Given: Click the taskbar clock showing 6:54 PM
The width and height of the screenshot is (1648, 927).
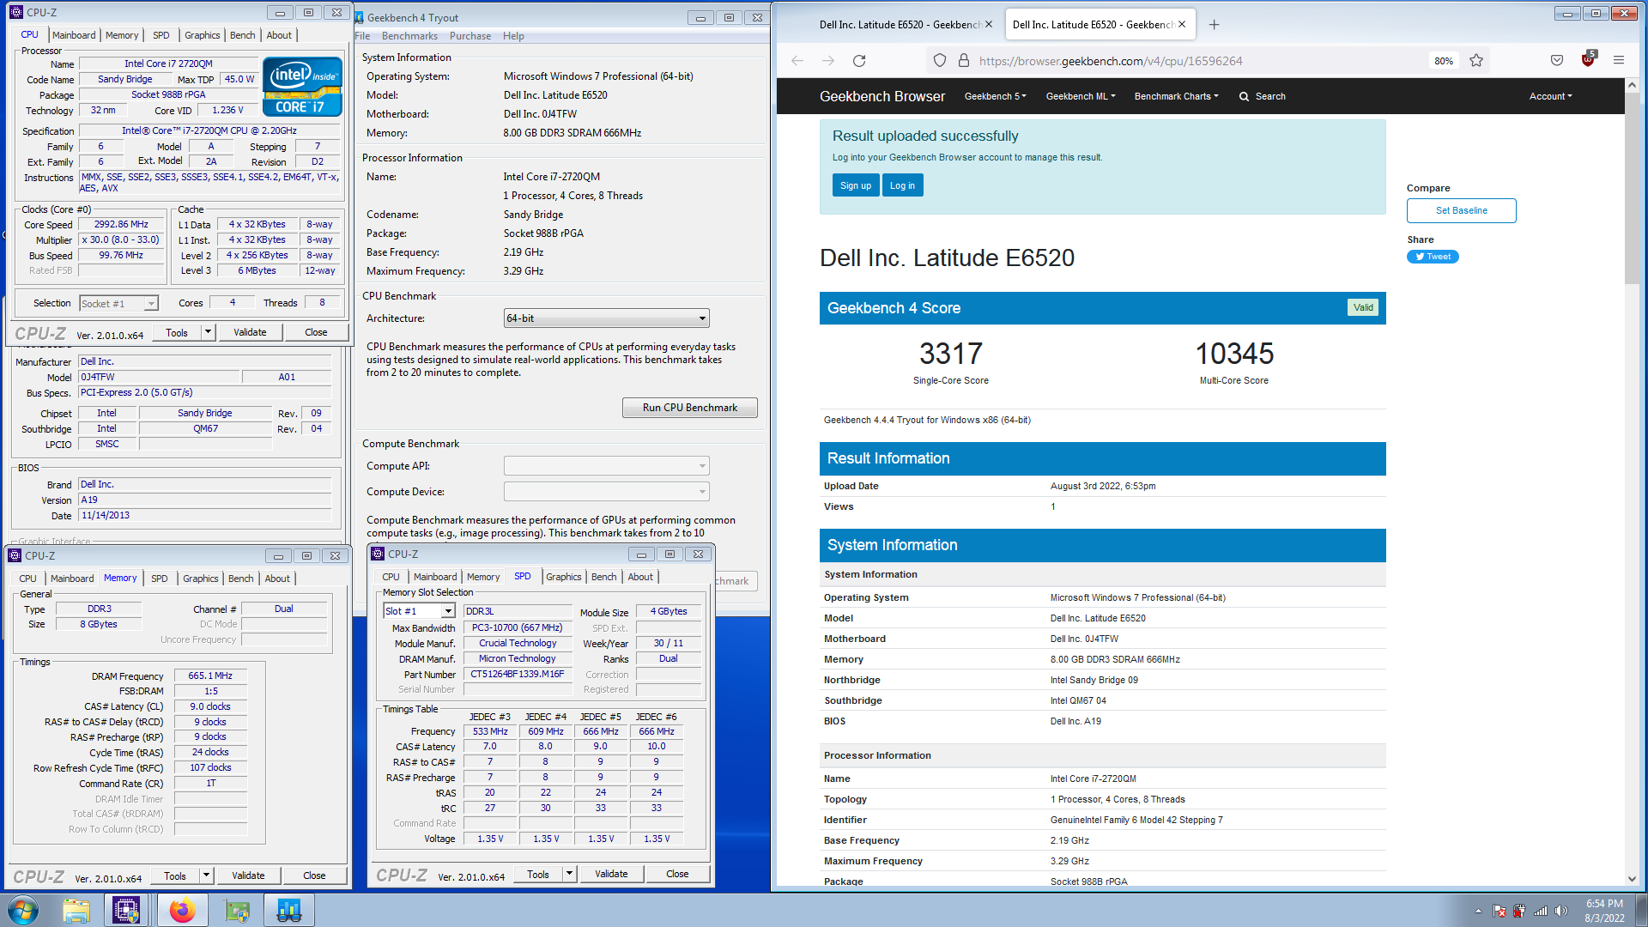Looking at the screenshot, I should (1604, 911).
